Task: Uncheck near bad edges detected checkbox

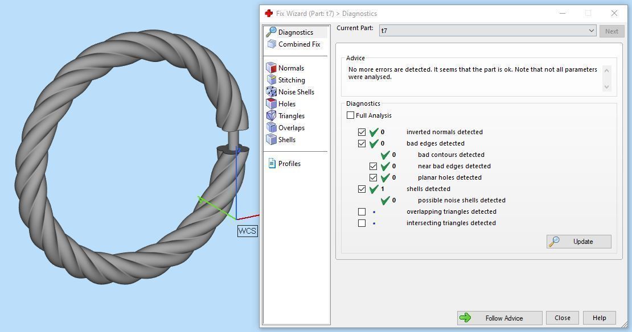Action: coord(374,166)
